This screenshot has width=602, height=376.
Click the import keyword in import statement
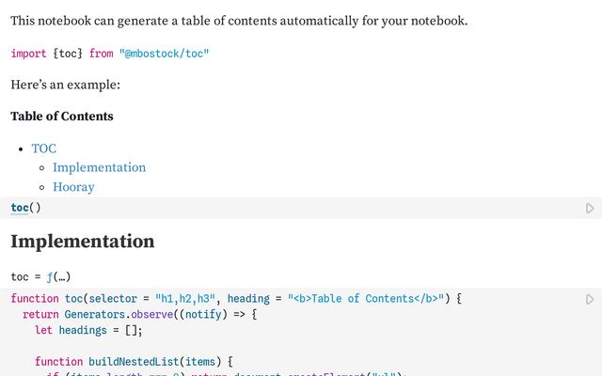[x=28, y=54]
